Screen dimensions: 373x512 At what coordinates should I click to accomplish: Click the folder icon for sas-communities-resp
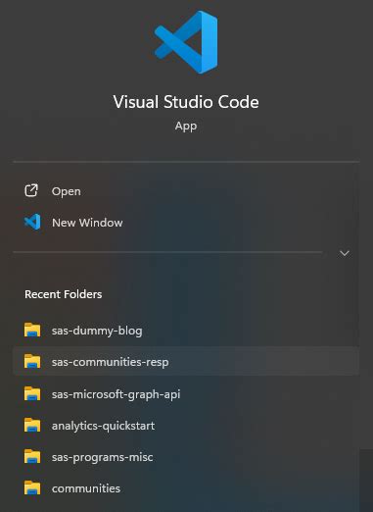[32, 361]
